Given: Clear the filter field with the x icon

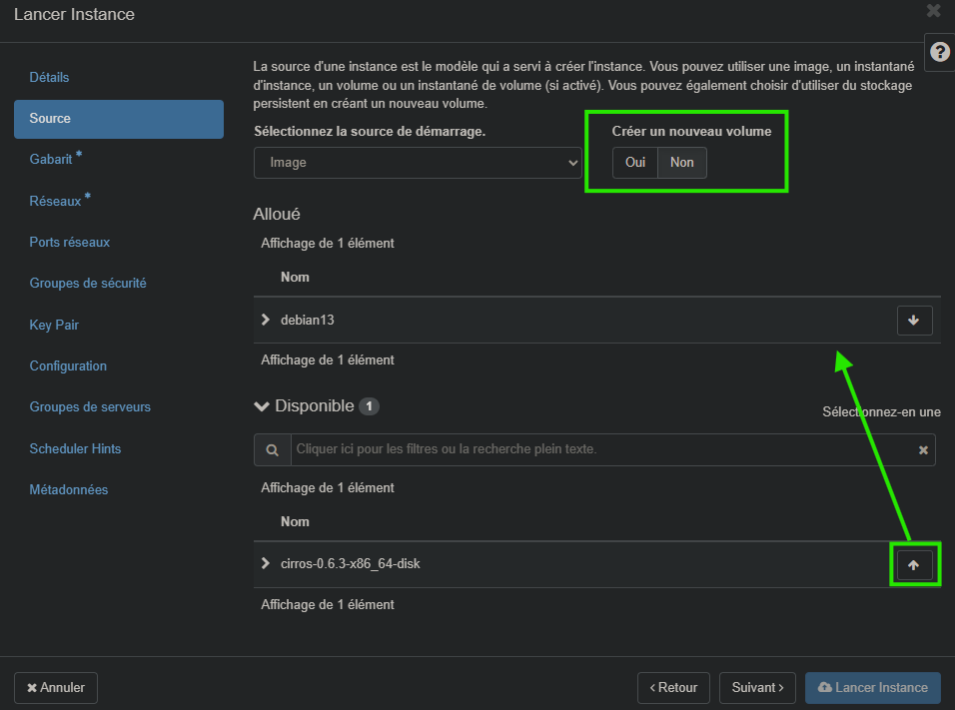Looking at the screenshot, I should tap(923, 450).
